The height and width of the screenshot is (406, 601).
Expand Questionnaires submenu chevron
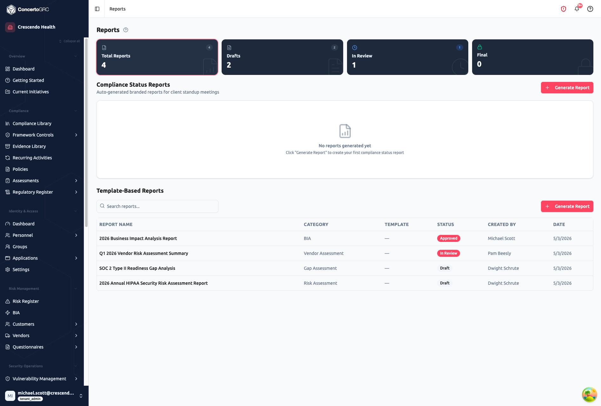(76, 347)
